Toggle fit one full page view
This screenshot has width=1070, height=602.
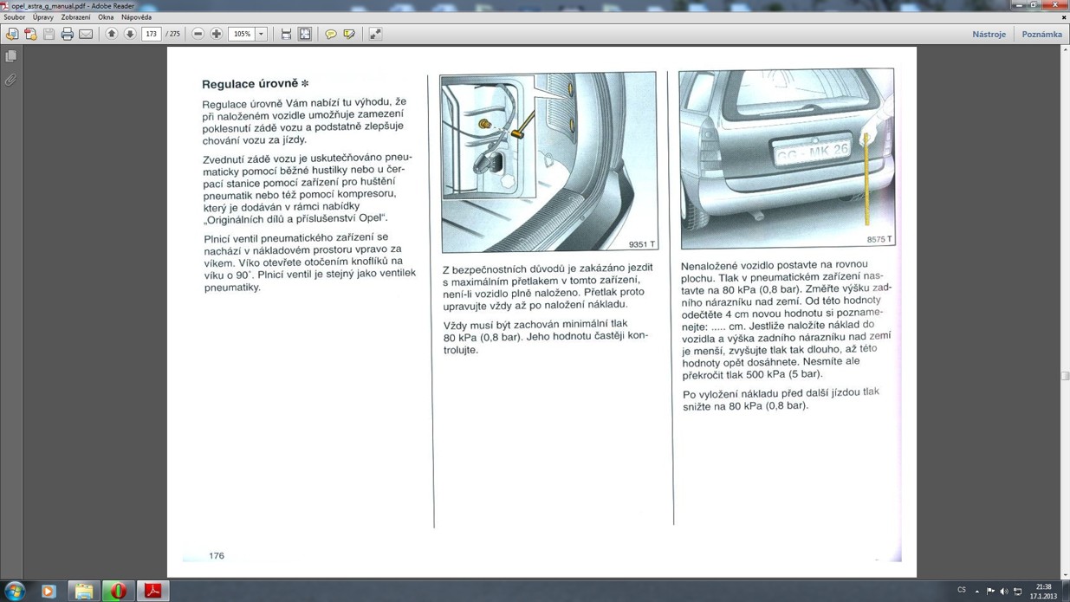click(305, 34)
